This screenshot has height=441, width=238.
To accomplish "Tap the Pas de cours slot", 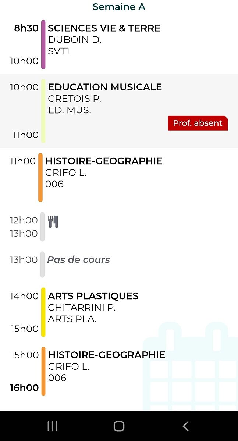I will click(78, 260).
